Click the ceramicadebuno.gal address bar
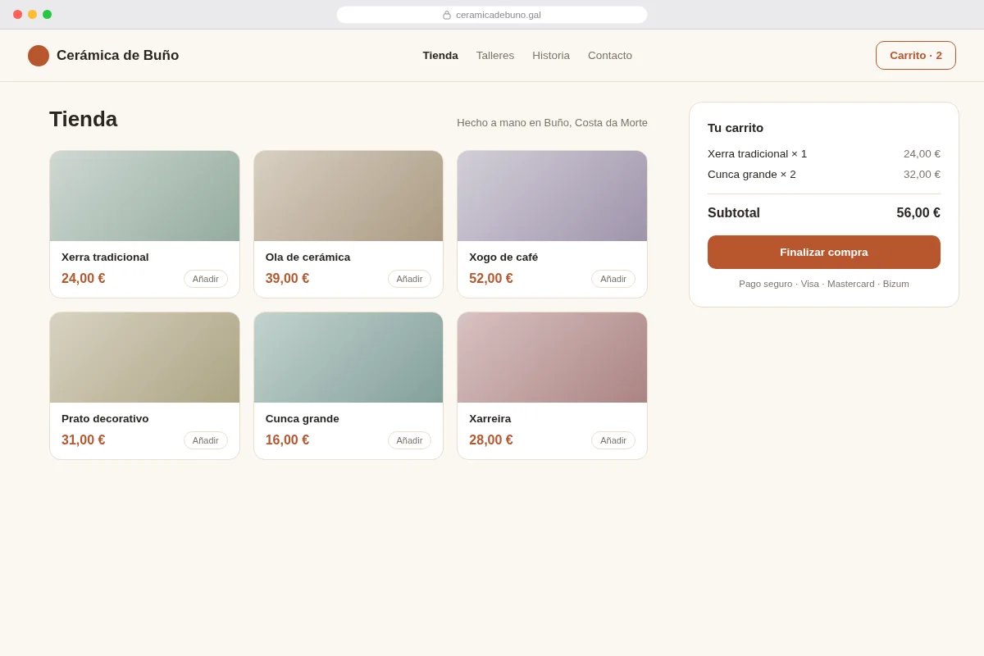This screenshot has height=656, width=984. point(492,15)
